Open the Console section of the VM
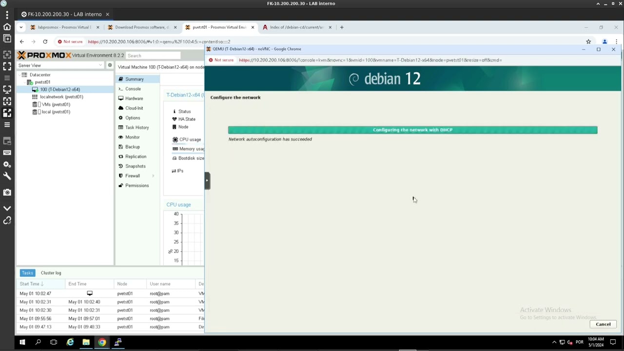The width and height of the screenshot is (624, 351). [133, 89]
